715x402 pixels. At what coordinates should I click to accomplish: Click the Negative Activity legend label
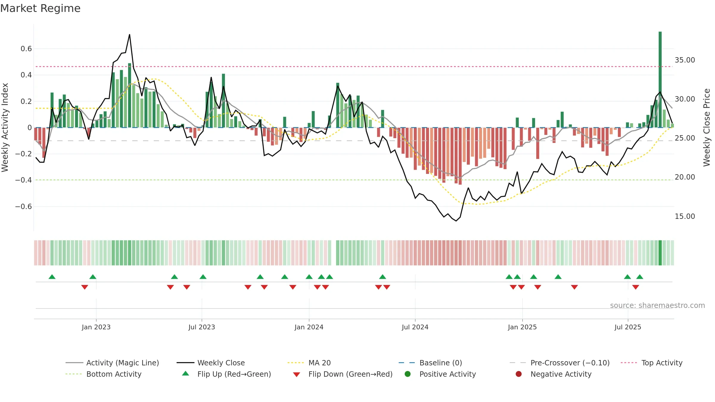[561, 374]
